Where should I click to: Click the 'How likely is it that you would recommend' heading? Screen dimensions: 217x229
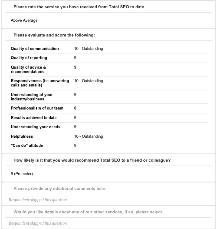pyautogui.click(x=92, y=160)
